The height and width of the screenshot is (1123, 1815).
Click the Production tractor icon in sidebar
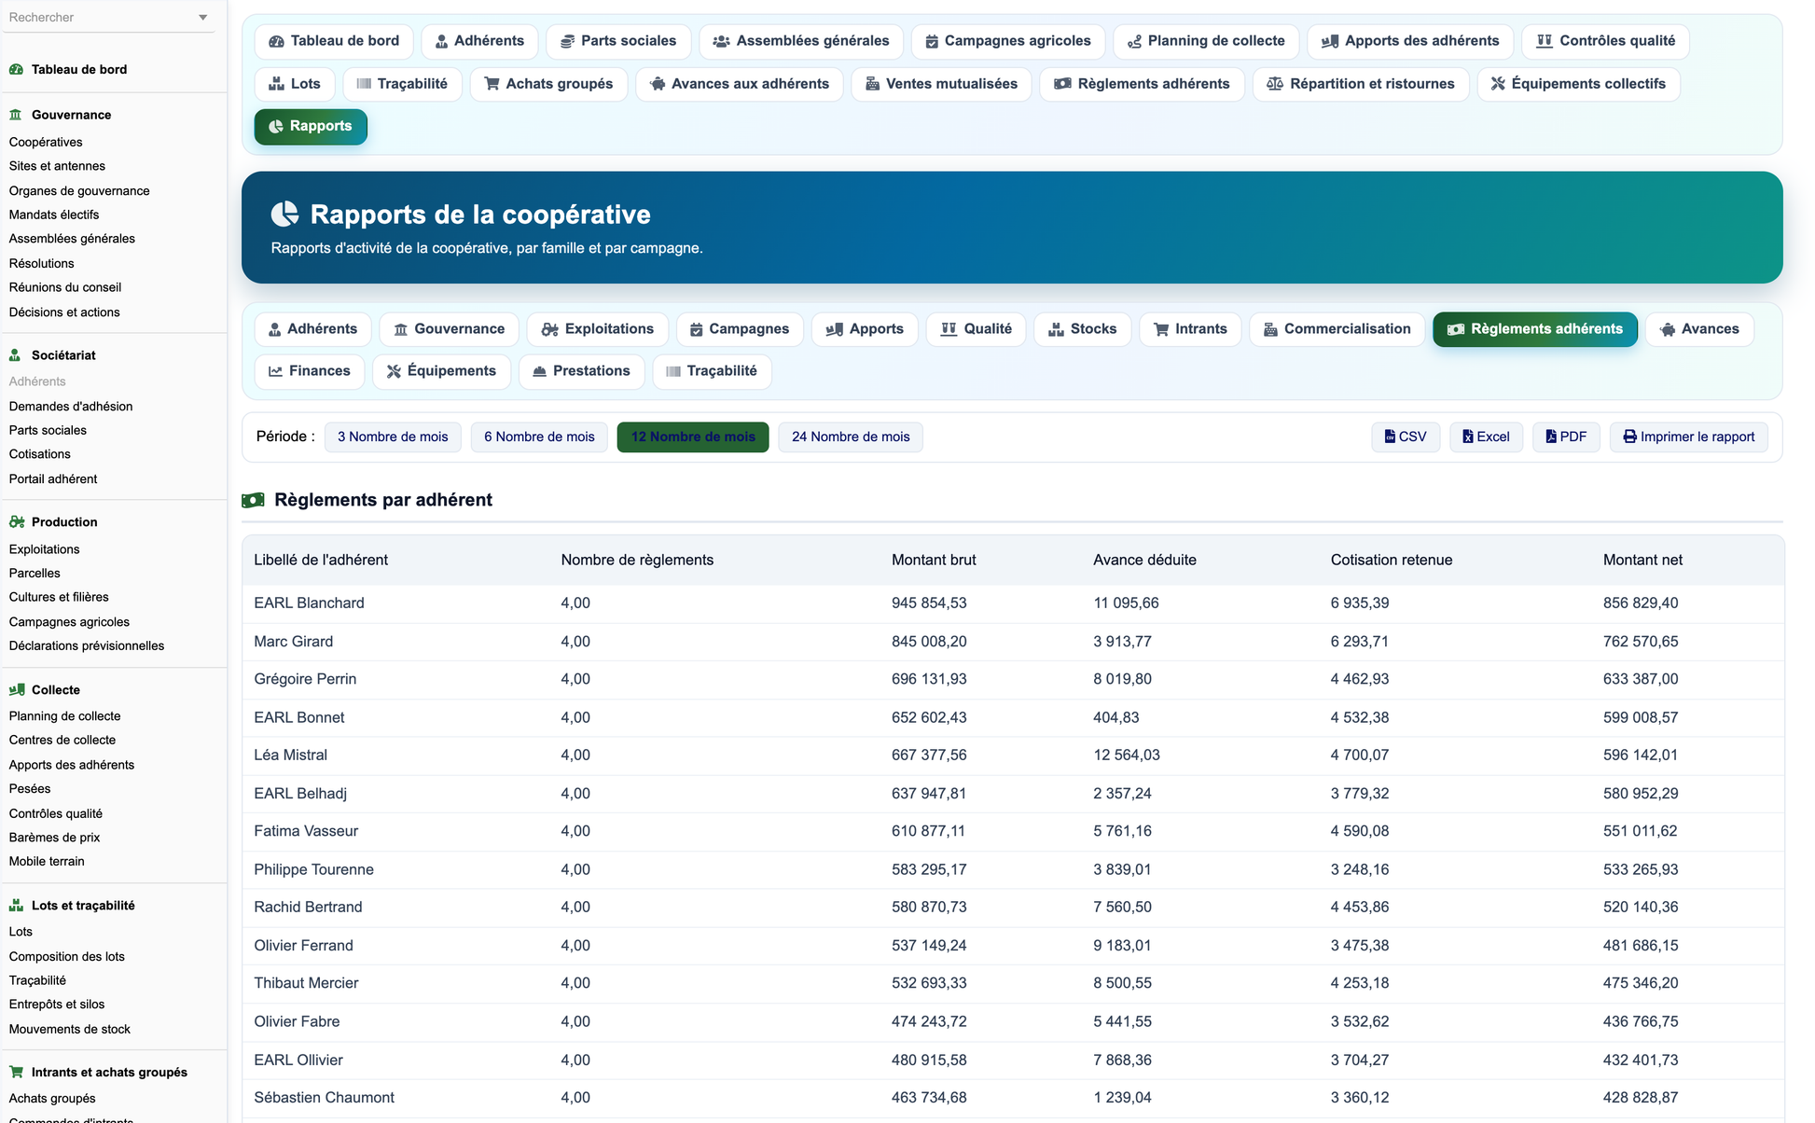(x=16, y=522)
